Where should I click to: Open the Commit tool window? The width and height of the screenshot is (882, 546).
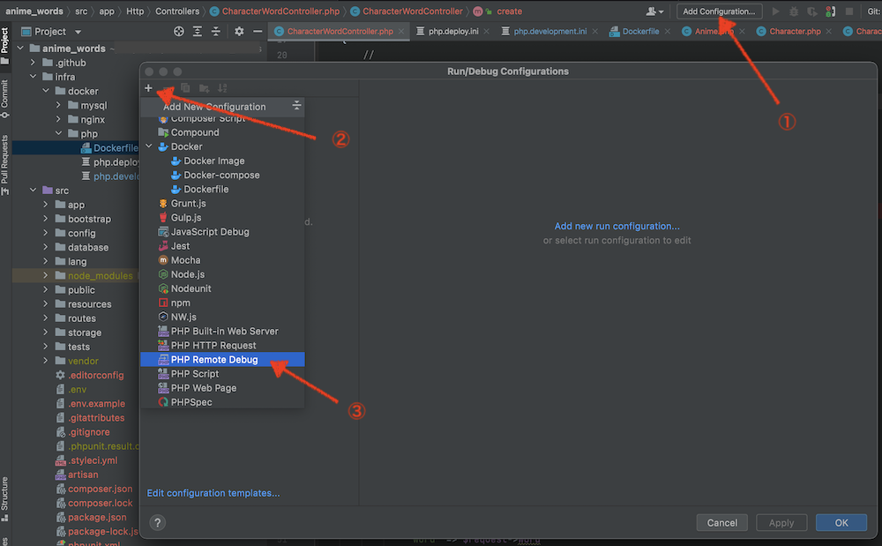[x=4, y=99]
